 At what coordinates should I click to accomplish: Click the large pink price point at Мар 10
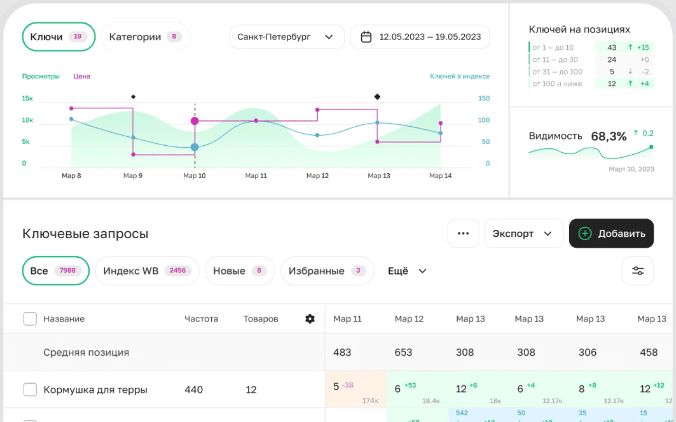click(195, 121)
